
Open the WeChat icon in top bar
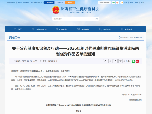coord(113,2)
